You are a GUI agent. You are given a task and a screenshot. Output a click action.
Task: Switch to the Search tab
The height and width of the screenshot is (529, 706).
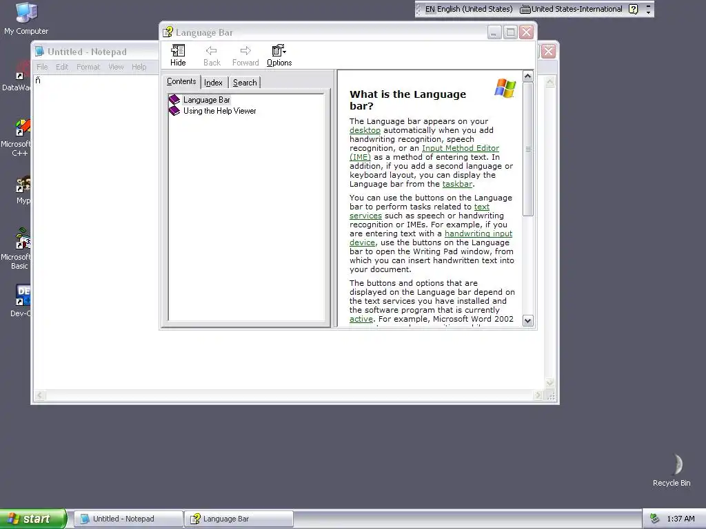245,83
